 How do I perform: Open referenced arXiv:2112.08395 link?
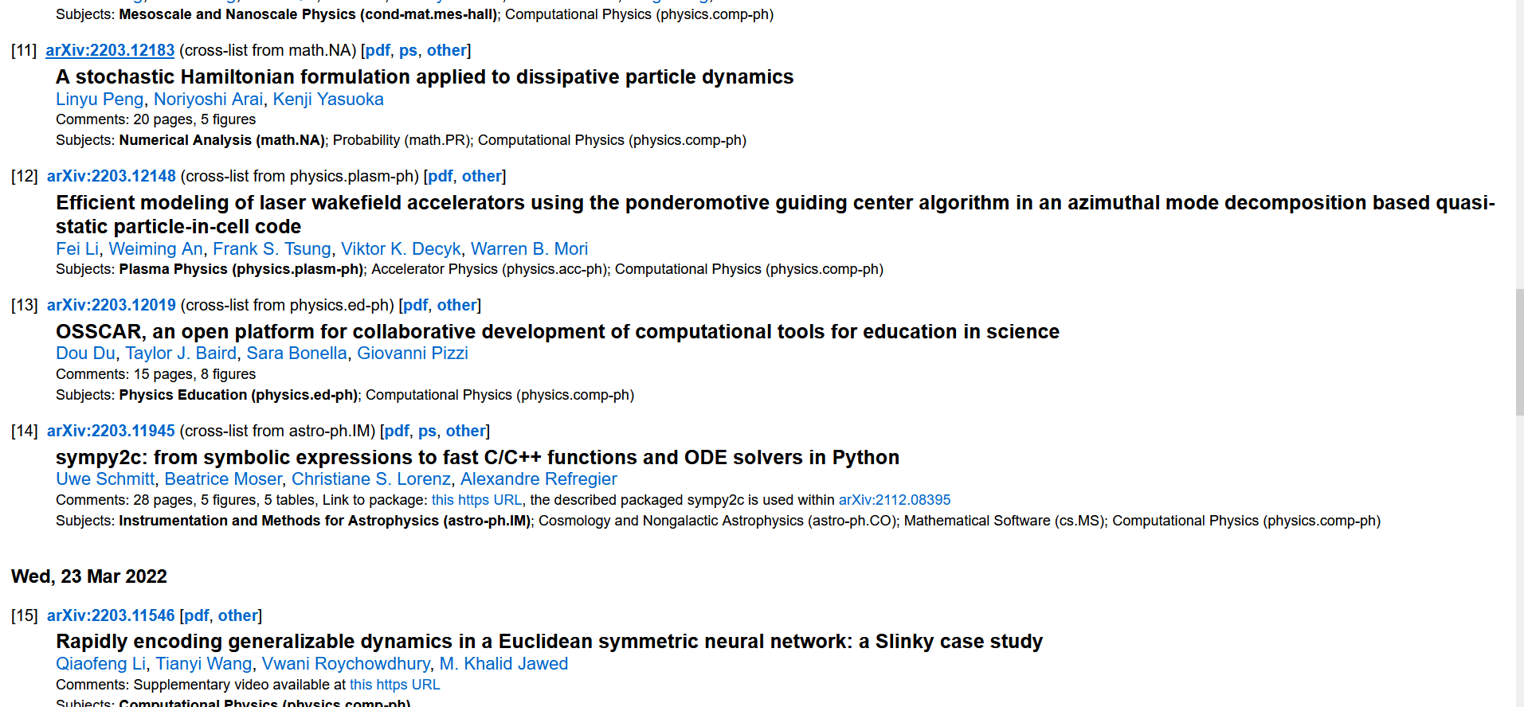point(895,500)
